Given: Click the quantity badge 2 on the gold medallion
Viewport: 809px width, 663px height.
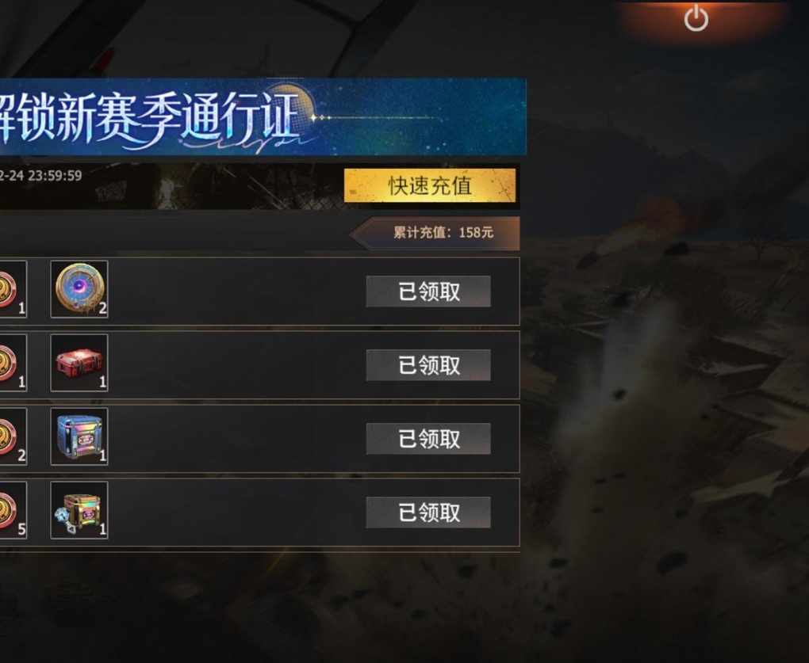Looking at the screenshot, I should pyautogui.click(x=102, y=308).
